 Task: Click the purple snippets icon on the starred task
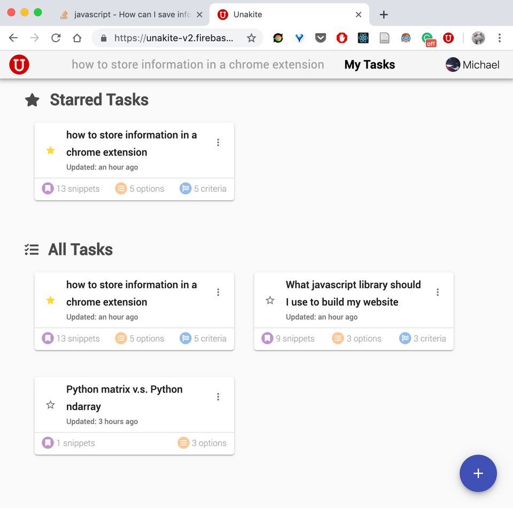pos(48,188)
